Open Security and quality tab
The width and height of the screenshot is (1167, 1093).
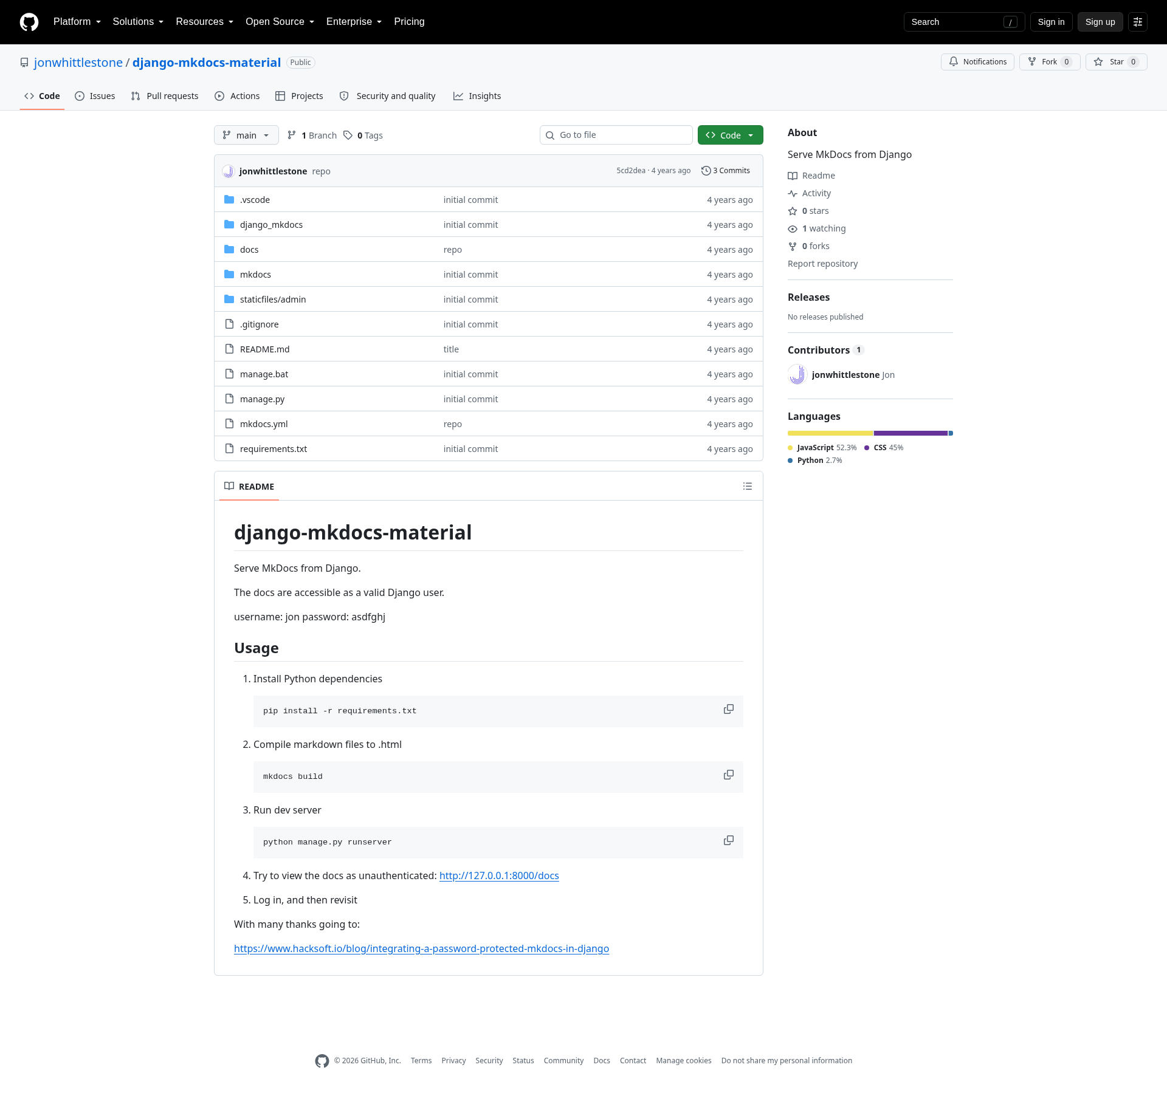[x=388, y=96]
